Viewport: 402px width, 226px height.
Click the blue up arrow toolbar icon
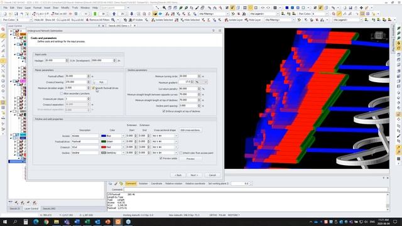114,14
